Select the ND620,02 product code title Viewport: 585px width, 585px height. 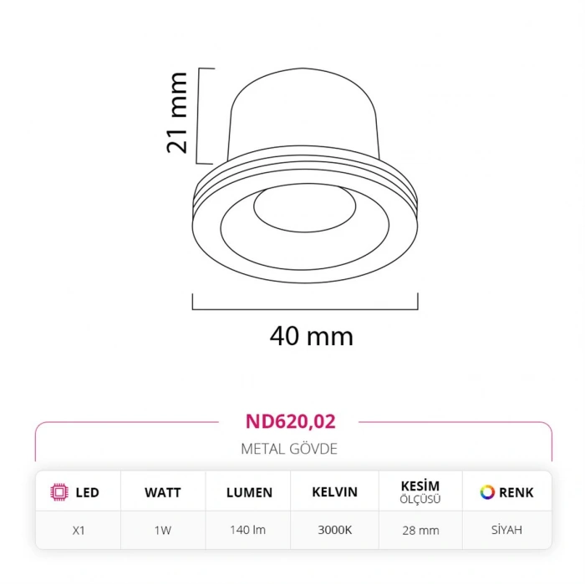tap(292, 423)
